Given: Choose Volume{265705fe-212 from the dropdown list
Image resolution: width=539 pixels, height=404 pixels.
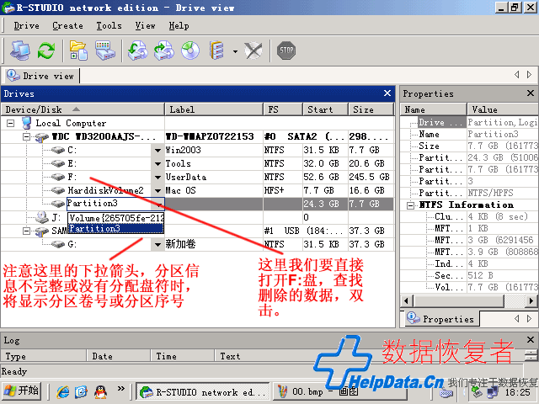Looking at the screenshot, I should (x=116, y=218).
